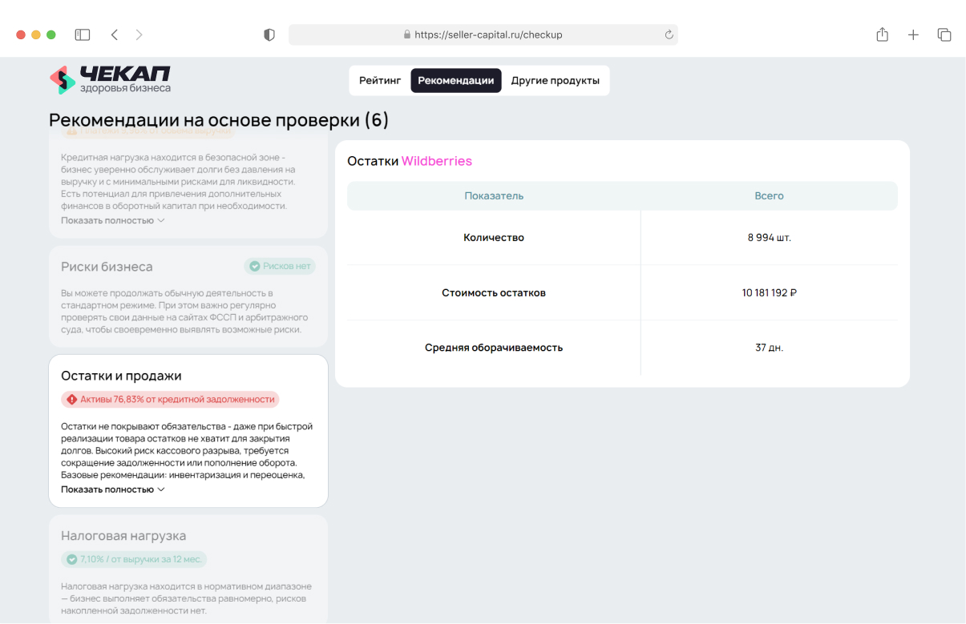Go back with browser back arrow
The height and width of the screenshot is (624, 966).
tap(114, 35)
